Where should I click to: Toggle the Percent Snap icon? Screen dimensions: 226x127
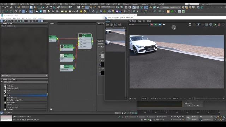click(x=91, y=7)
